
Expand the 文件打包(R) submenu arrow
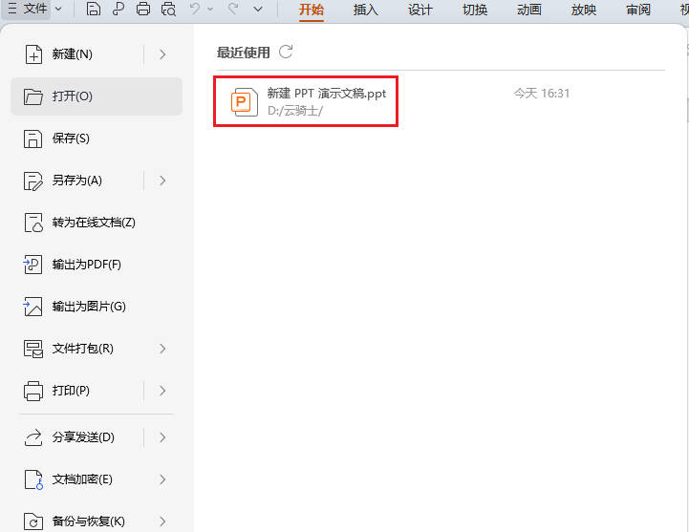(x=162, y=349)
